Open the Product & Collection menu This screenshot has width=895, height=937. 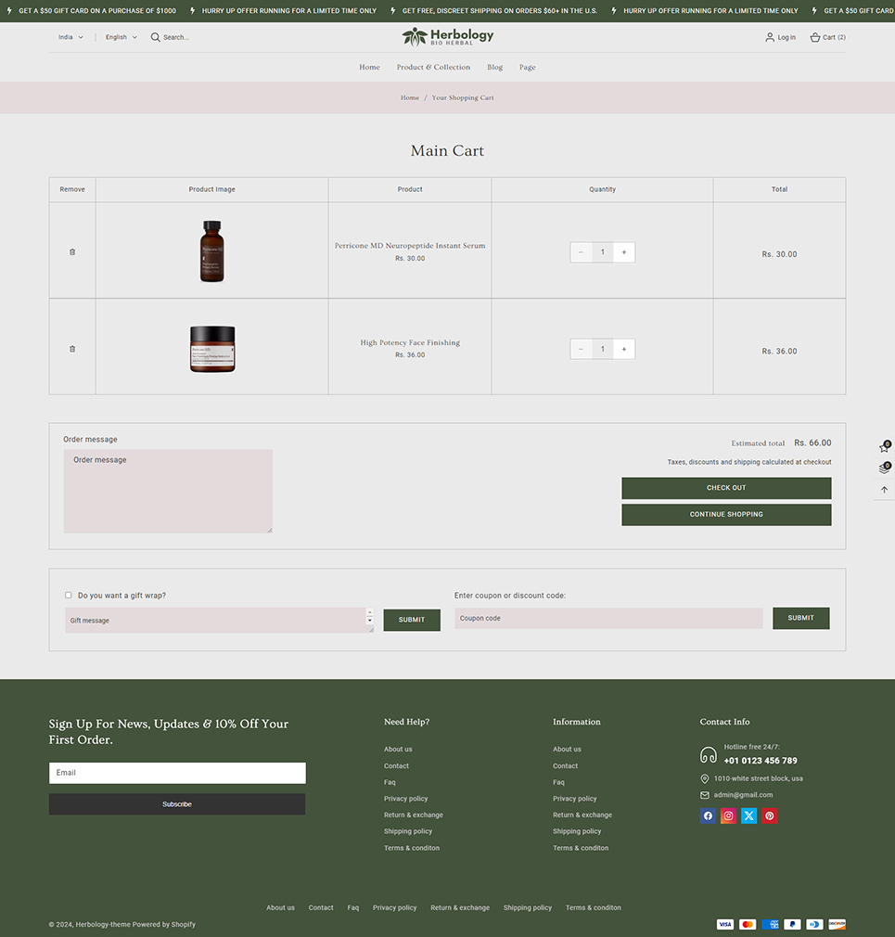click(433, 67)
